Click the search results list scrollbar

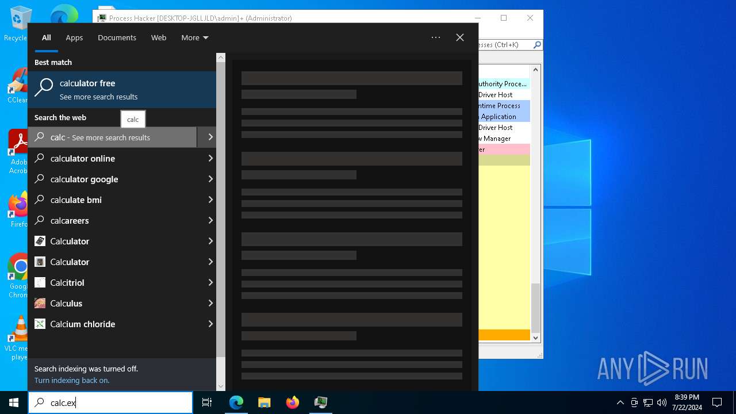click(221, 210)
